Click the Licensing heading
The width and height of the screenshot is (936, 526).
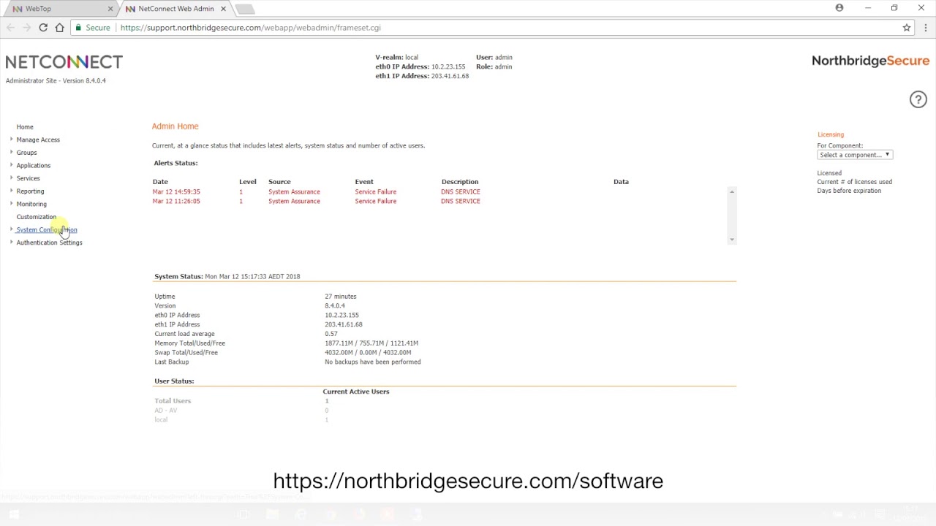831,134
